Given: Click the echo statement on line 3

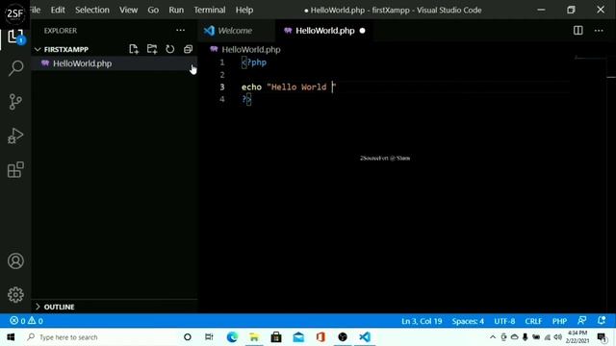Looking at the screenshot, I should [x=289, y=87].
